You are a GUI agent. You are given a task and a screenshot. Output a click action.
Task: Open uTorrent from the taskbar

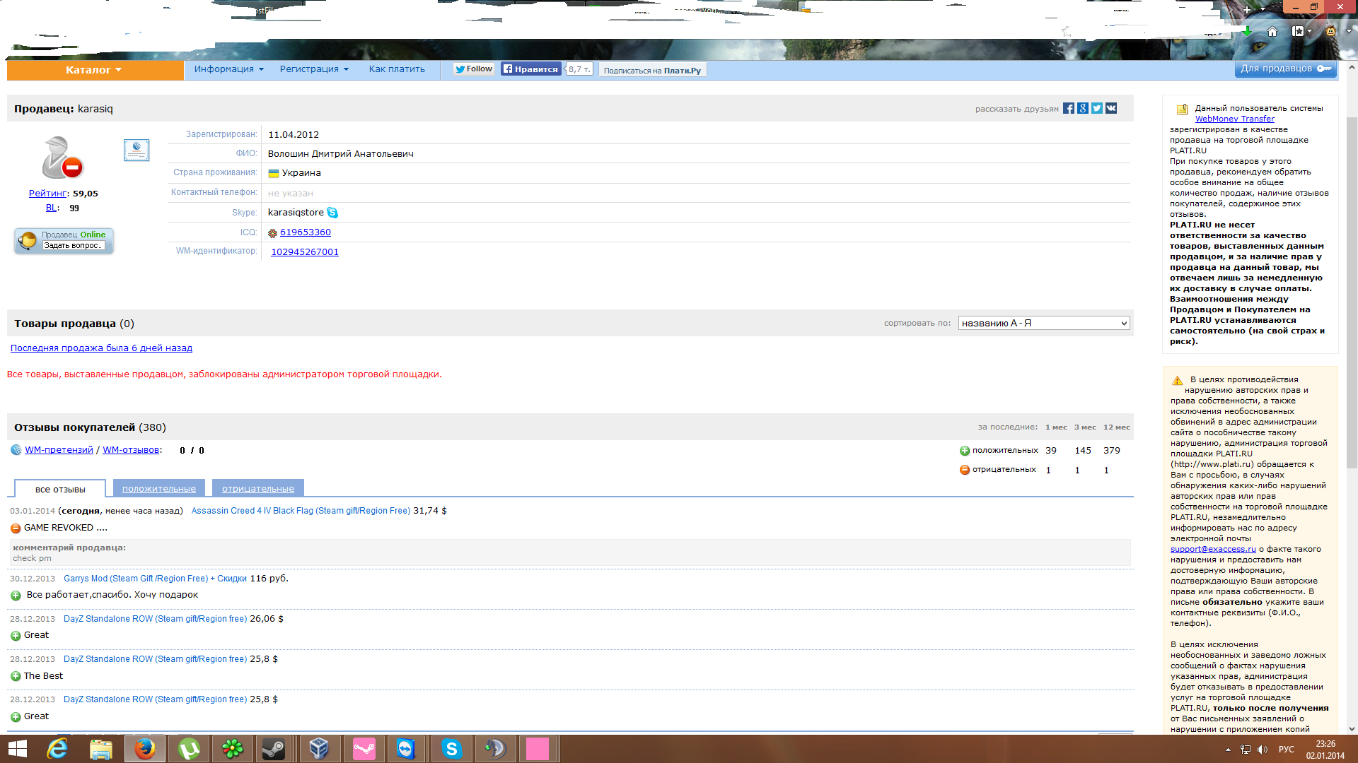point(189,749)
